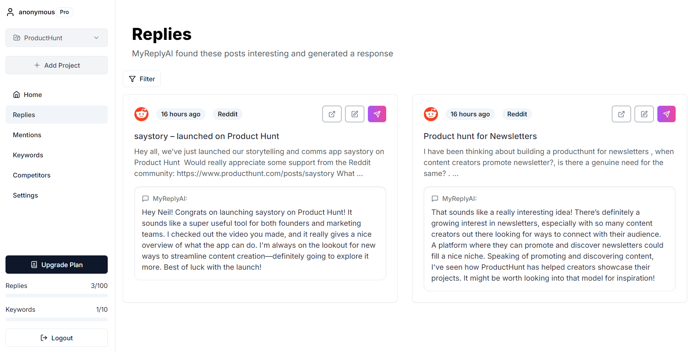Navigate to Keywords in the sidebar
Viewport: 694px width, 352px height.
point(28,155)
